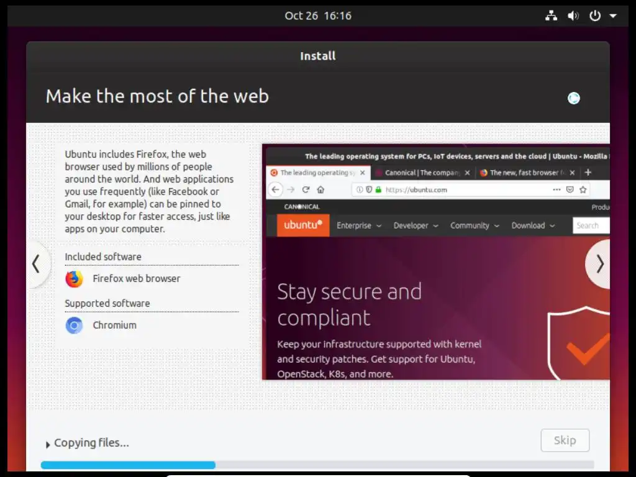Click the Supported software heading
Viewport: 636px width, 477px height.
coord(107,303)
